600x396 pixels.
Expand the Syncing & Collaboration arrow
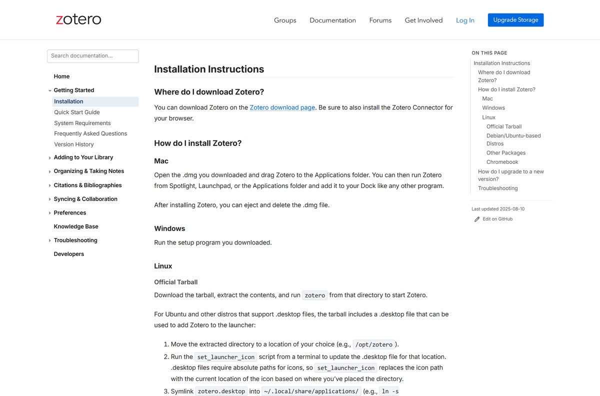50,199
